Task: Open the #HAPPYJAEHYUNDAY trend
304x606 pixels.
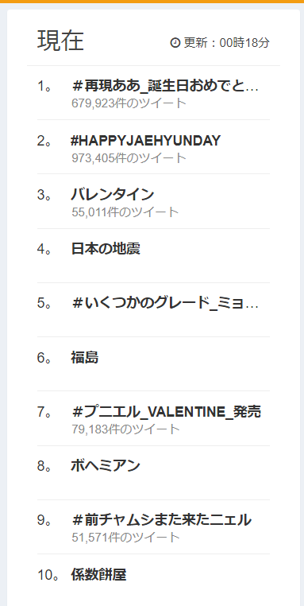Action: pos(146,141)
